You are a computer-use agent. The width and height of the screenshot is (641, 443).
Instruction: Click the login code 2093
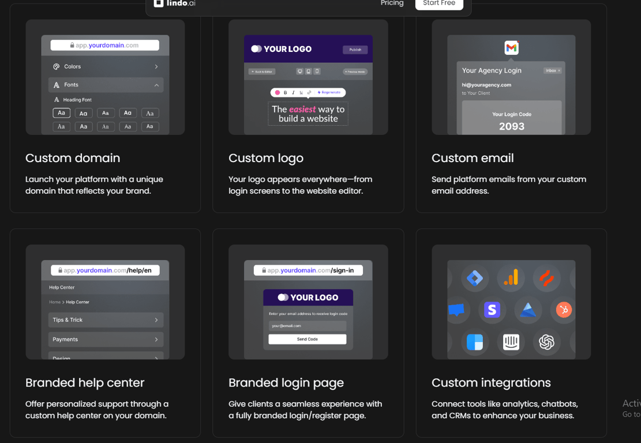(x=512, y=126)
